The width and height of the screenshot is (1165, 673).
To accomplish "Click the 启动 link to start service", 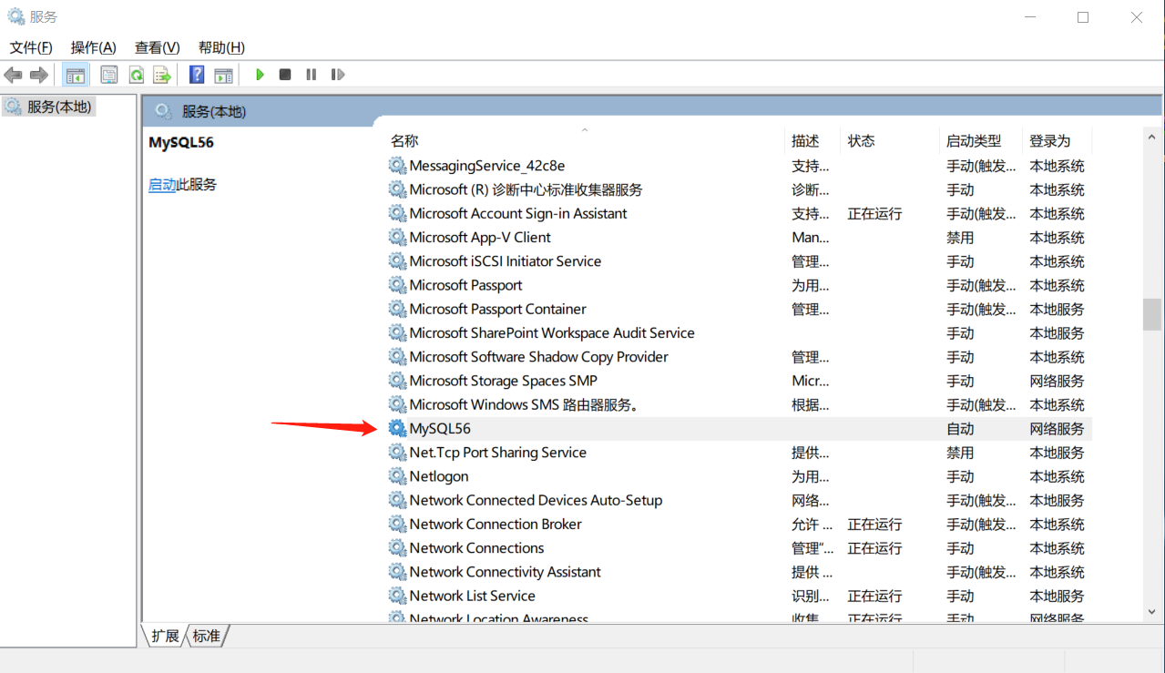I will (x=162, y=185).
